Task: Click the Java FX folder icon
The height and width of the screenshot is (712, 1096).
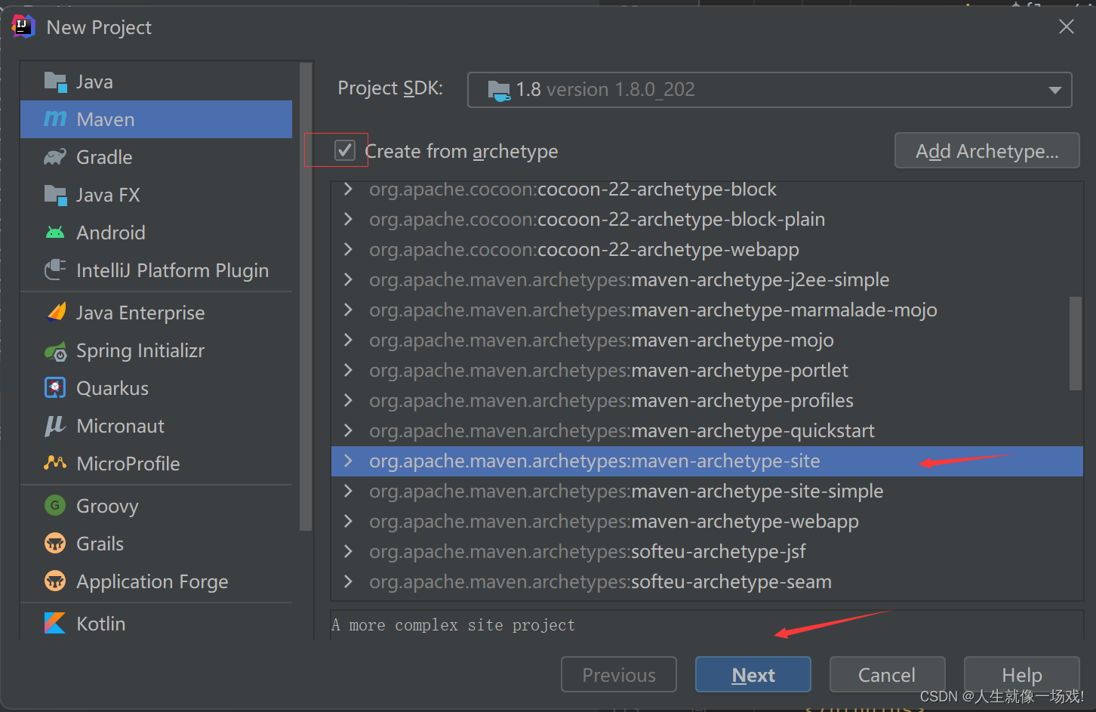Action: (56, 195)
